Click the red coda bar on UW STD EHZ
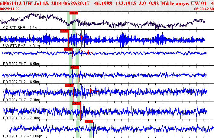Screen dimensions: 214x138 (81, 37)
